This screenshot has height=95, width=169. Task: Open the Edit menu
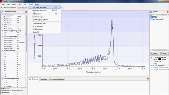[8, 4]
